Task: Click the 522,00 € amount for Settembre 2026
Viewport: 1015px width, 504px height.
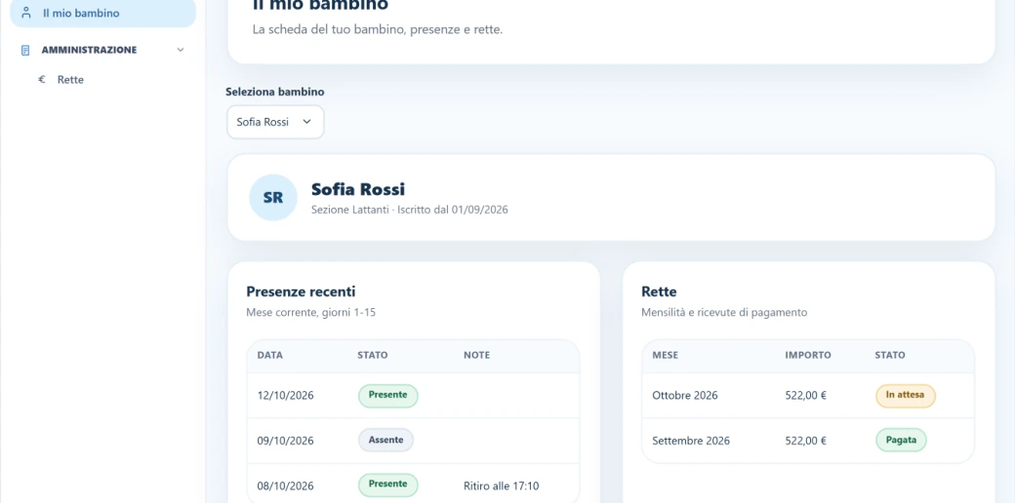Action: [x=806, y=441]
